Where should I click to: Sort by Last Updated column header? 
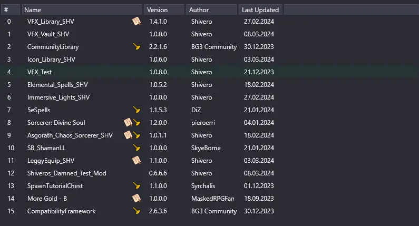pos(260,10)
